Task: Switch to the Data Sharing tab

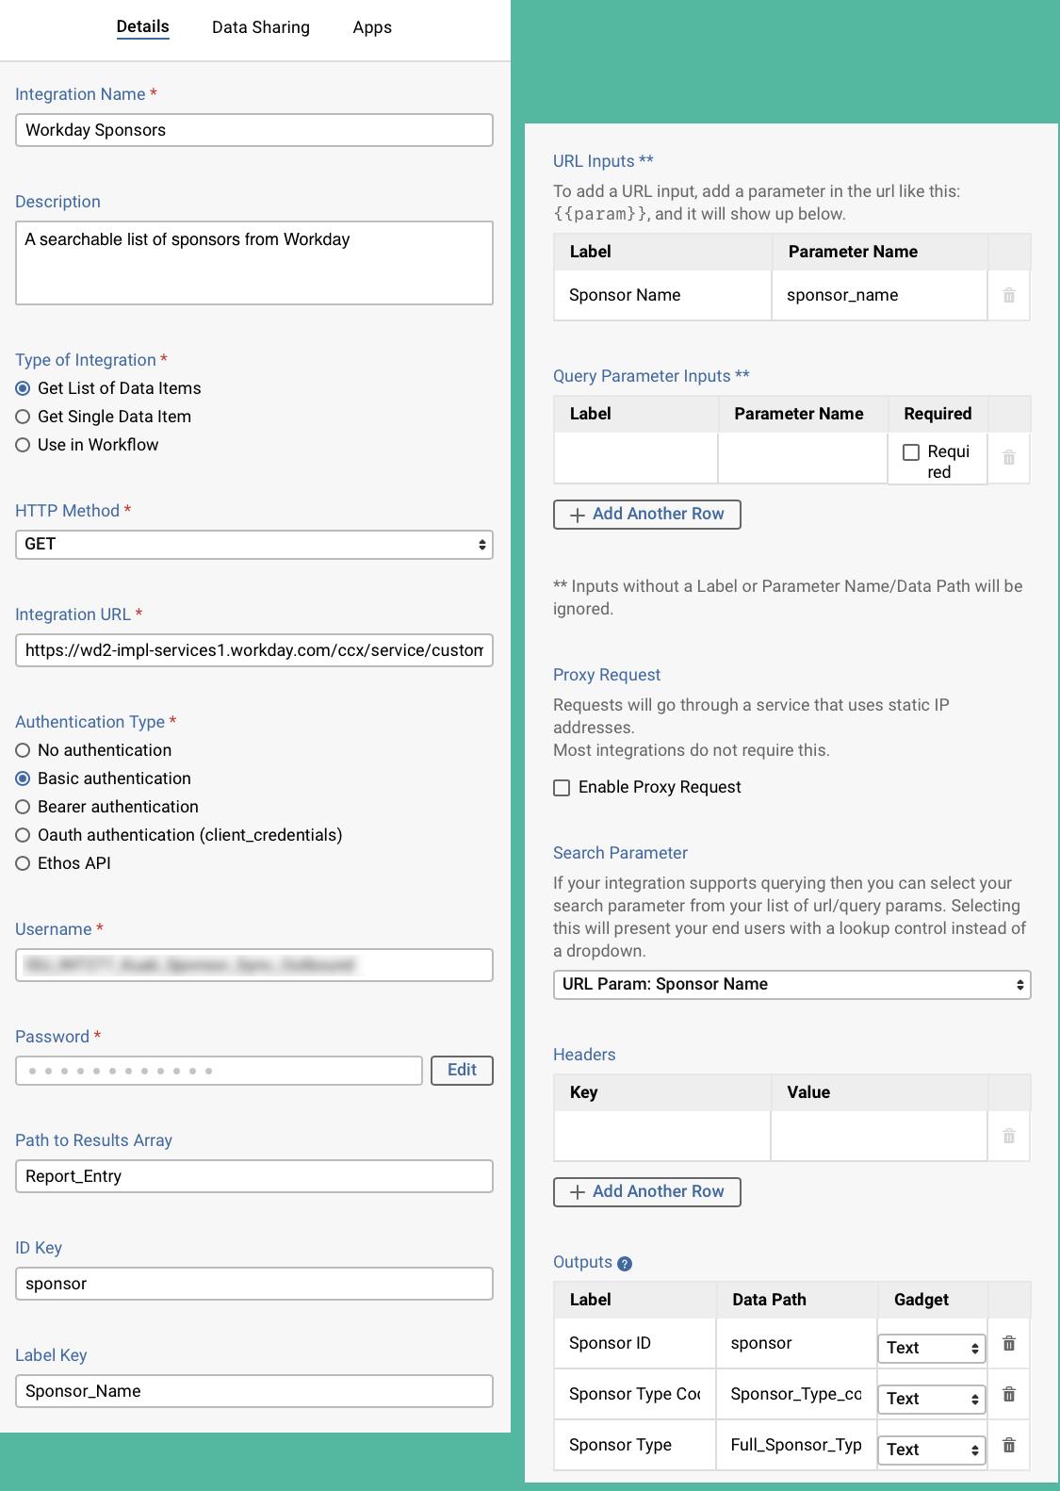Action: [x=261, y=27]
